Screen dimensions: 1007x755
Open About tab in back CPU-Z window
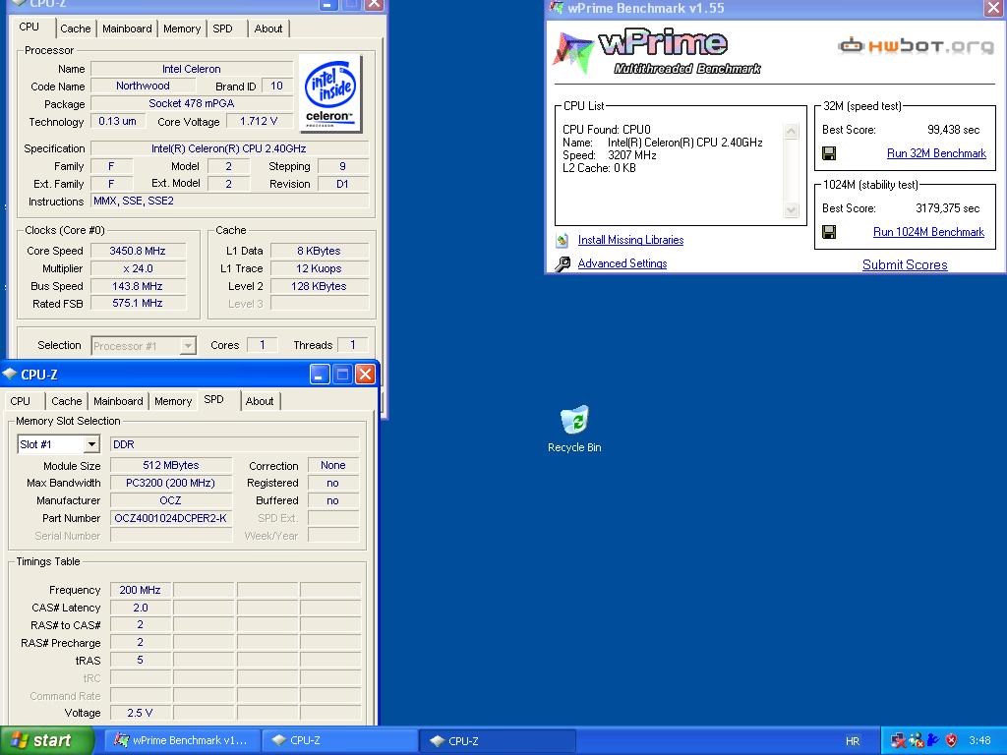pos(268,29)
